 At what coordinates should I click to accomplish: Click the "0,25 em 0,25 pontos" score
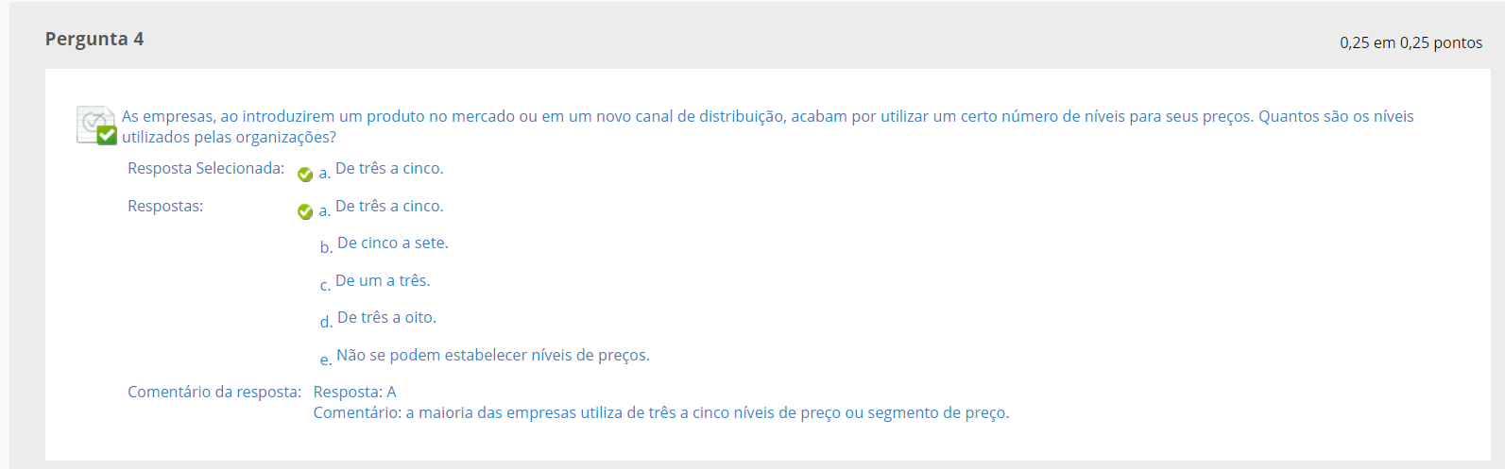(x=1411, y=42)
